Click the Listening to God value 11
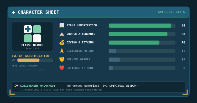This screenshot has width=197, height=103. [x=183, y=51]
